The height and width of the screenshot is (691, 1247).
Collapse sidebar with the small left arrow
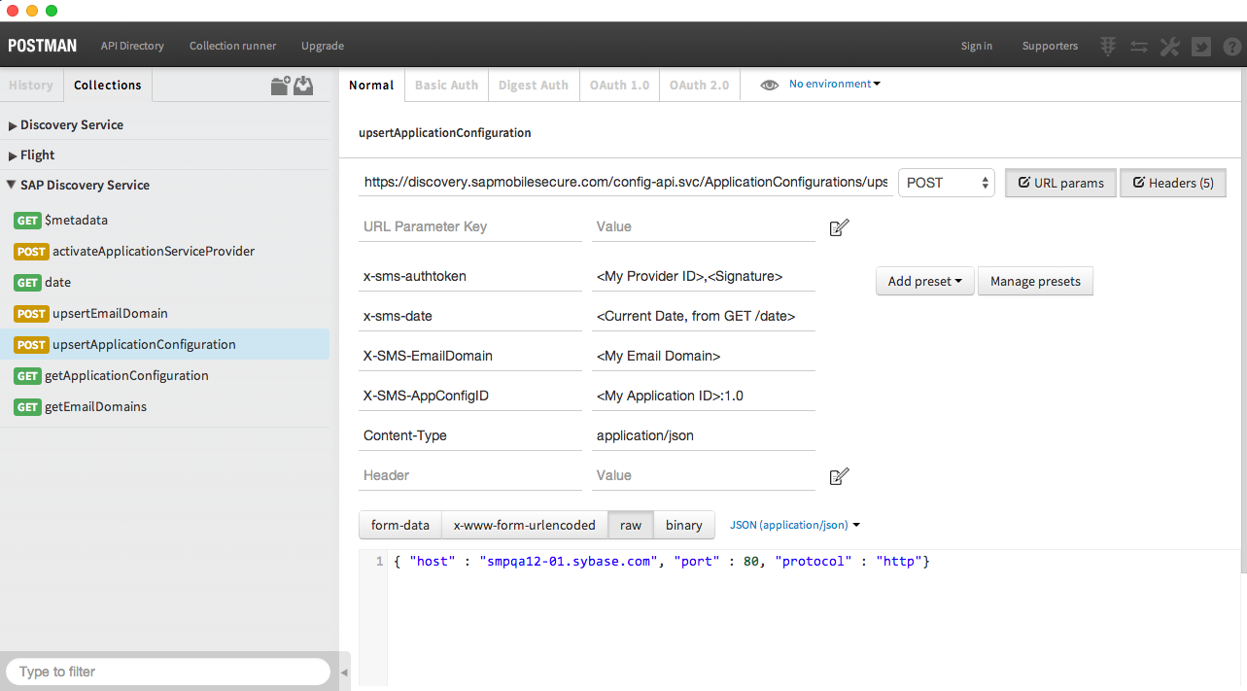(x=343, y=673)
